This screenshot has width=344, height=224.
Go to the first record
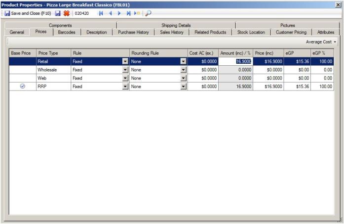coord(101,13)
